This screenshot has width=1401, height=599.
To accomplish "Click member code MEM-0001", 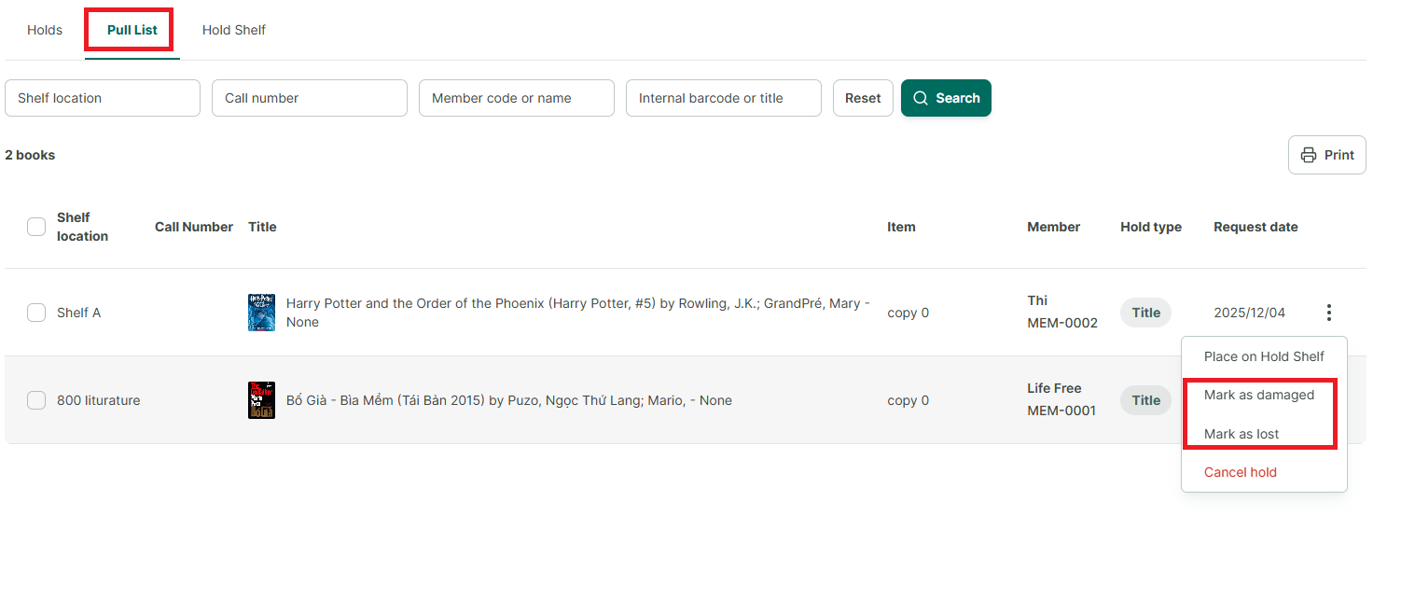I will pyautogui.click(x=1061, y=411).
